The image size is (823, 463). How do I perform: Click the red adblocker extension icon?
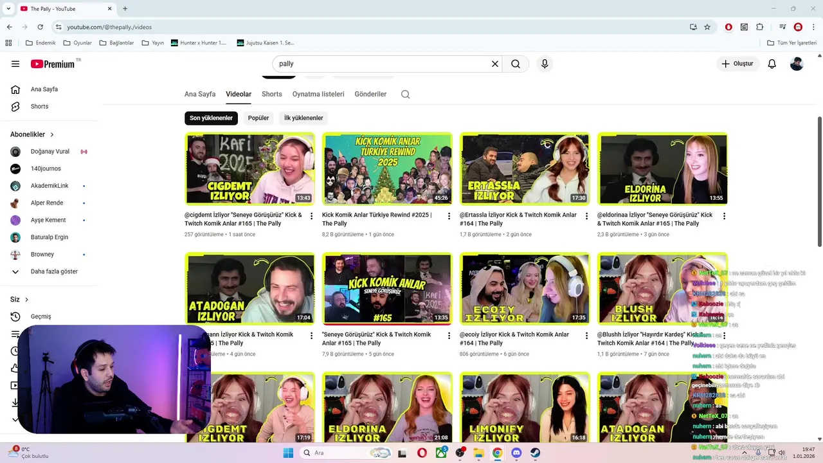pos(728,27)
